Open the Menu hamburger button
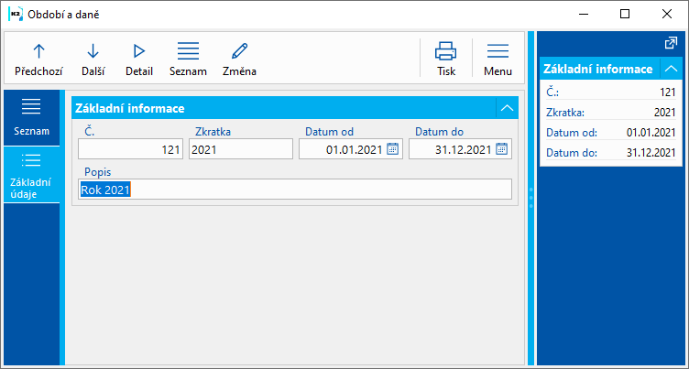689x369 pixels. (x=498, y=58)
